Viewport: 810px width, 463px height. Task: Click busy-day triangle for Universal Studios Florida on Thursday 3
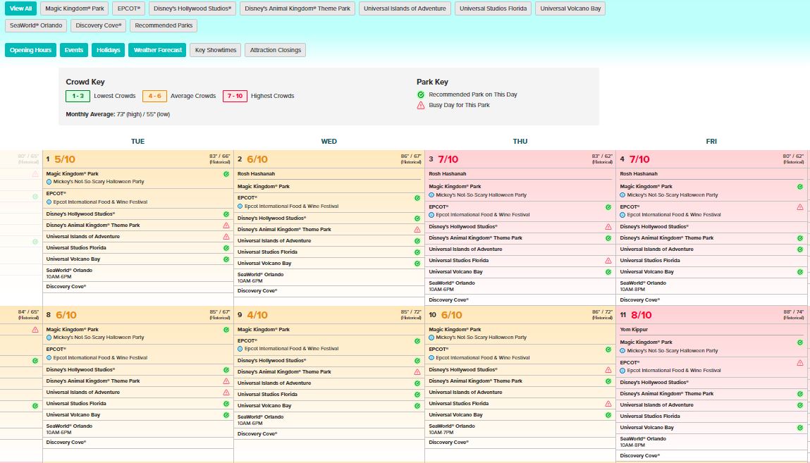click(608, 261)
